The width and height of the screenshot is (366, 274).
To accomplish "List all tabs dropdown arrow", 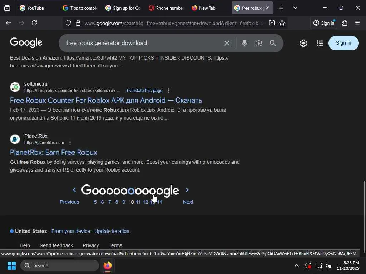I will click(x=295, y=8).
